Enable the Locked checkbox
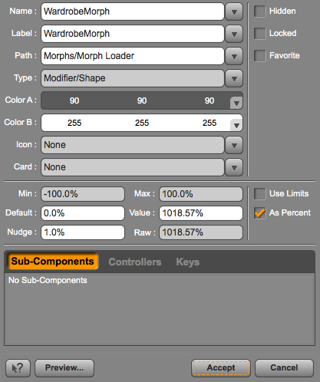320x382 pixels. tap(260, 34)
